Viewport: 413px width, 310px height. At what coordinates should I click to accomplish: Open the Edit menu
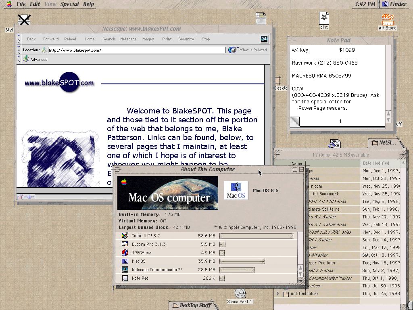(35, 4)
